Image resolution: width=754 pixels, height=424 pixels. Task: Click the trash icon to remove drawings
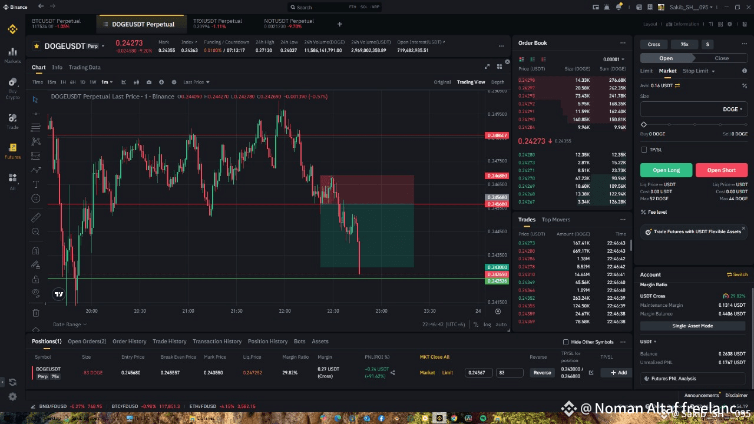(x=36, y=313)
